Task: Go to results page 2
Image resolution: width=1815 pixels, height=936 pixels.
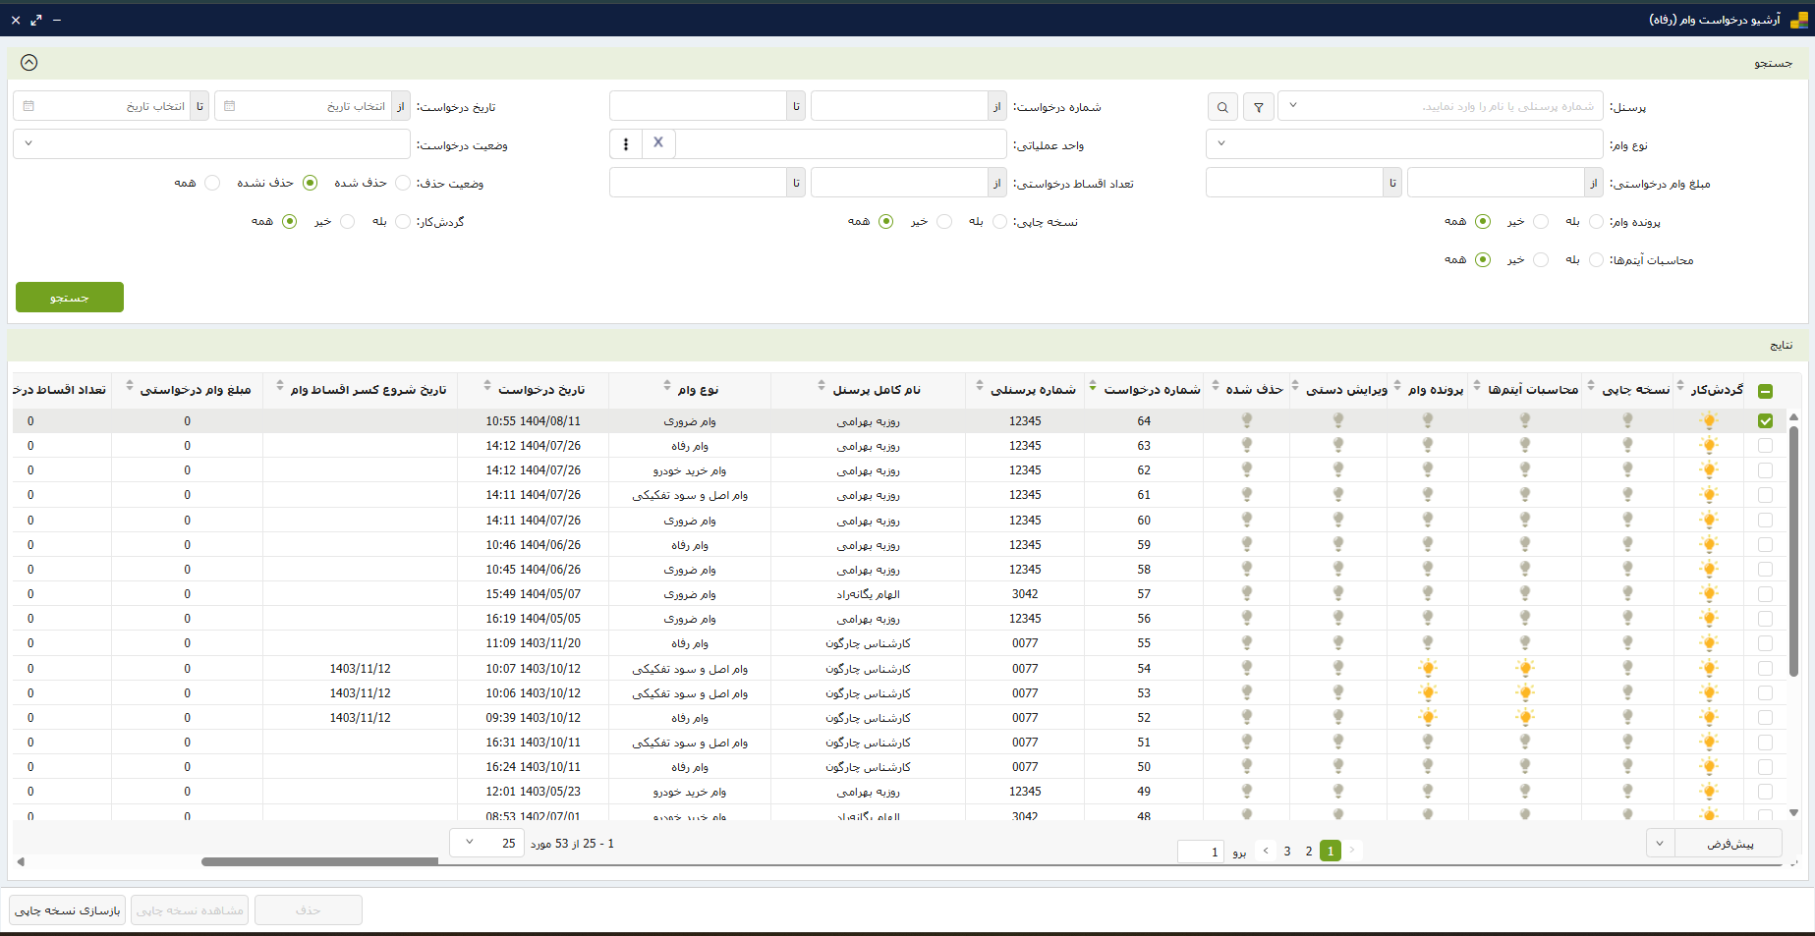Action: (1309, 852)
